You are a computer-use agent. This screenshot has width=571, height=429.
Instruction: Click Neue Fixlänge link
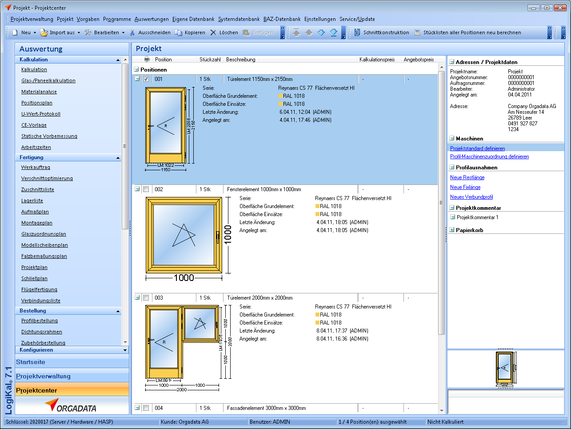(465, 187)
